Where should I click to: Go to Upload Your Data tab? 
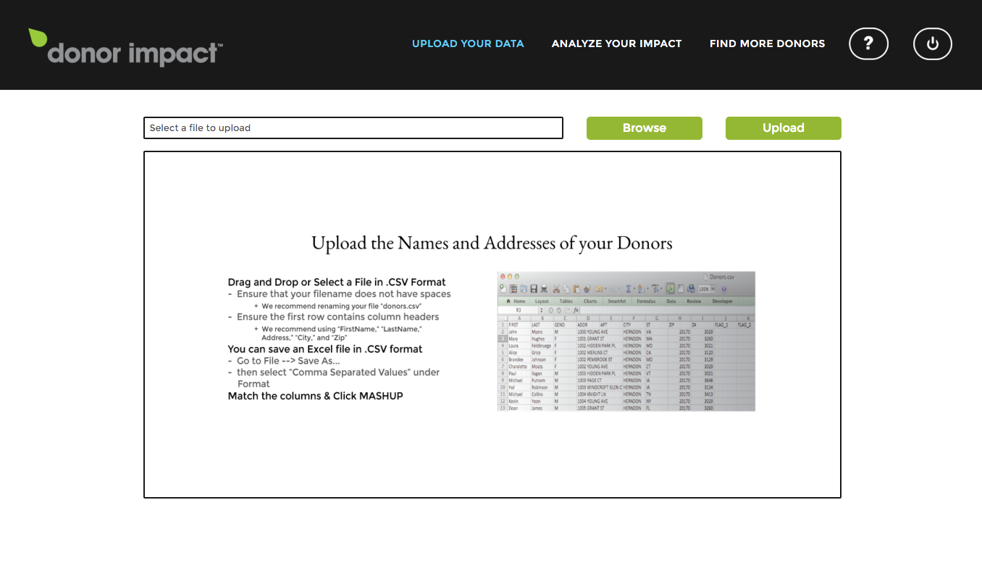tap(467, 43)
